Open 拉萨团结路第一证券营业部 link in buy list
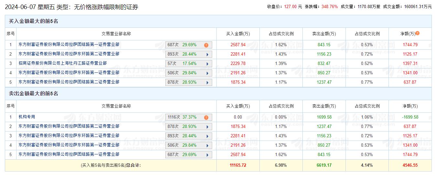The width and height of the screenshot is (438, 178). pyautogui.click(x=69, y=45)
